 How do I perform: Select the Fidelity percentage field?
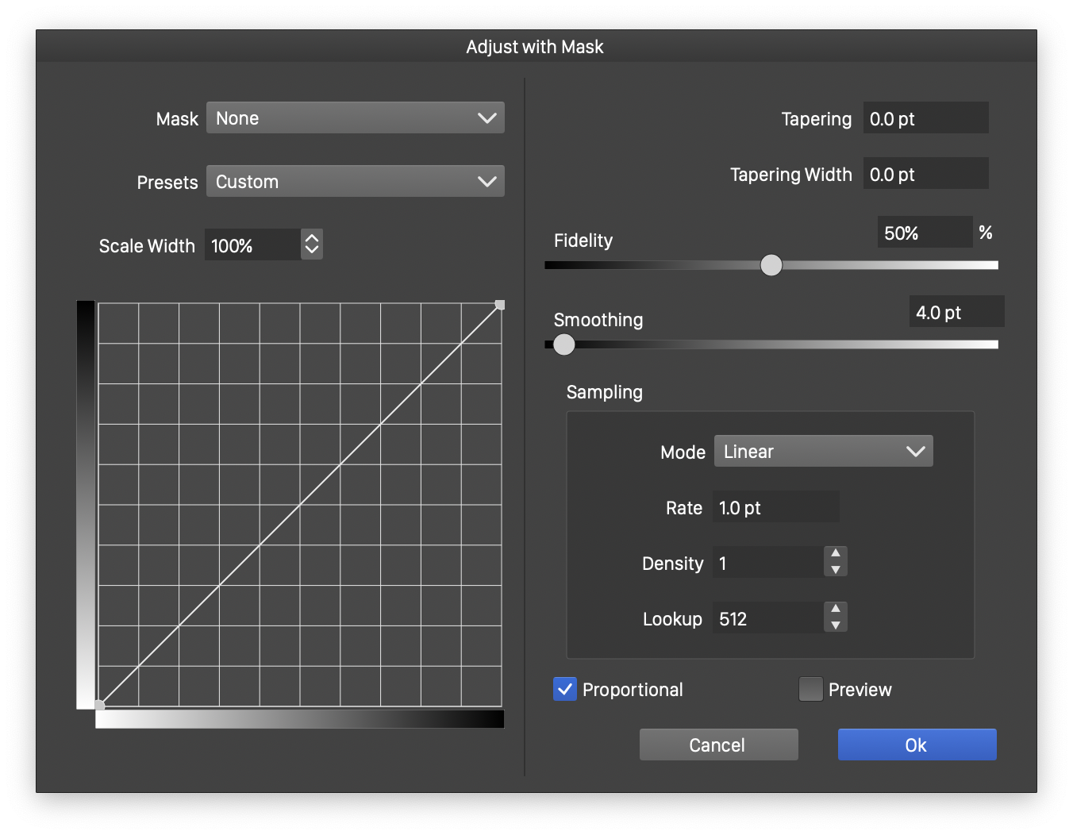click(x=925, y=233)
